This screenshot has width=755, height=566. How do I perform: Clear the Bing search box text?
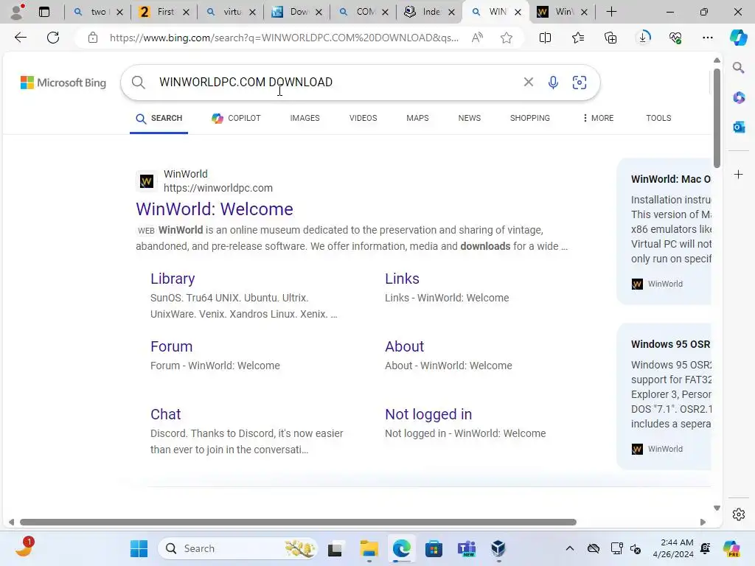528,83
